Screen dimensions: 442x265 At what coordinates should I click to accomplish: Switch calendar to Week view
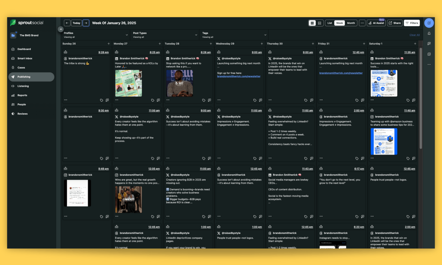pos(339,23)
